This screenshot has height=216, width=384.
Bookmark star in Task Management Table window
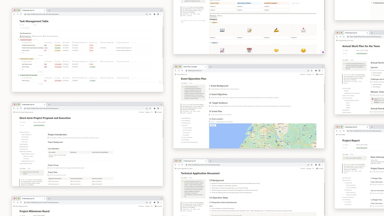[150, 14]
